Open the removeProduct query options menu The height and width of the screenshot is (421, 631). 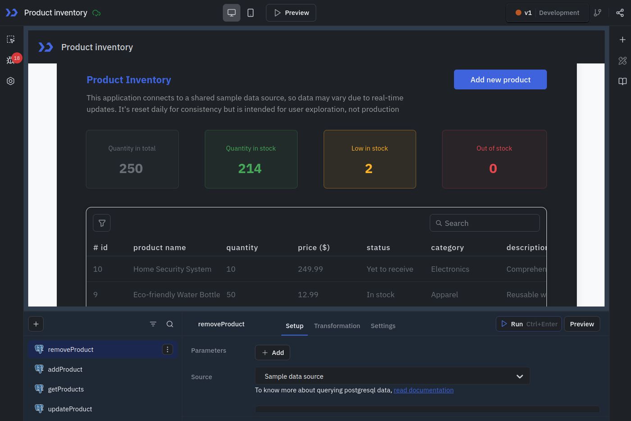point(167,350)
